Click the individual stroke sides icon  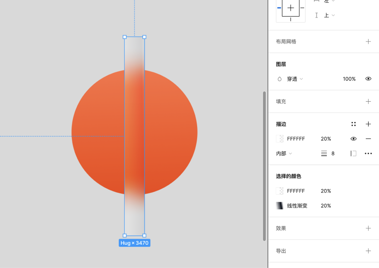353,154
